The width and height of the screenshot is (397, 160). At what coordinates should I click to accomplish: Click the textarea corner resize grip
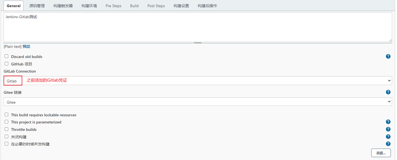click(390, 40)
